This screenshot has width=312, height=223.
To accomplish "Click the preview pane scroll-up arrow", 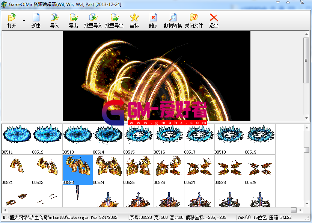I will pyautogui.click(x=306, y=34).
